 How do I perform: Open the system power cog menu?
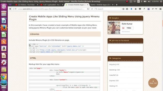pyautogui.click(x=161, y=2)
